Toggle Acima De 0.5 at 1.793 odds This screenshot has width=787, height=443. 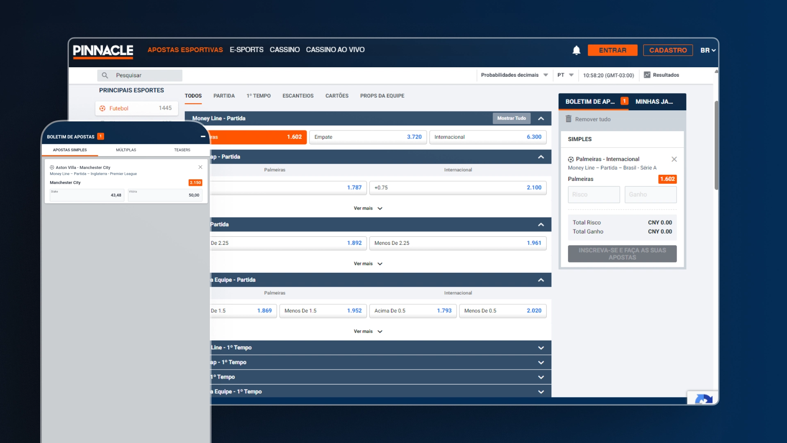[x=413, y=311]
